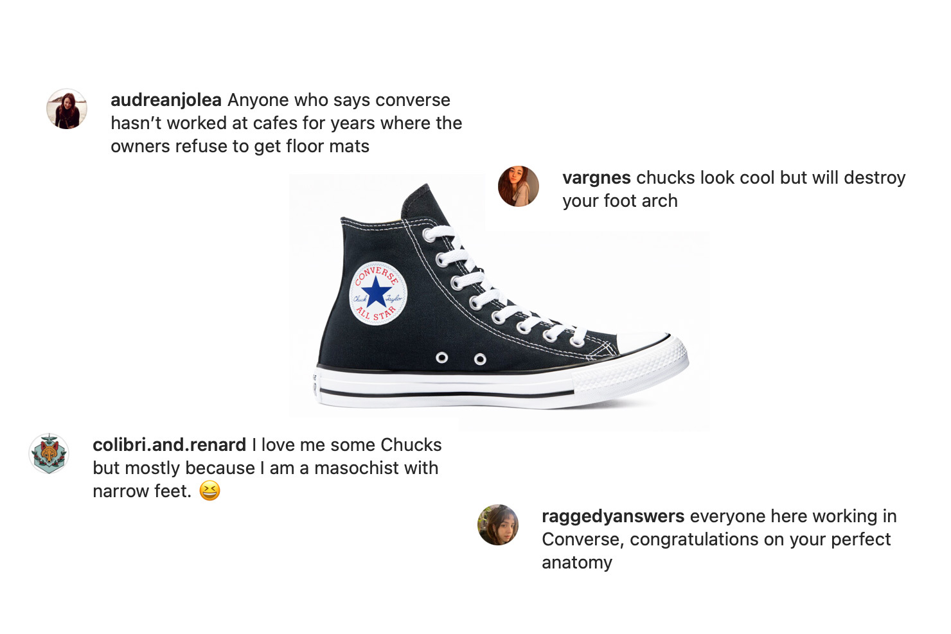Click audreanjolea's profile avatar

pos(67,109)
